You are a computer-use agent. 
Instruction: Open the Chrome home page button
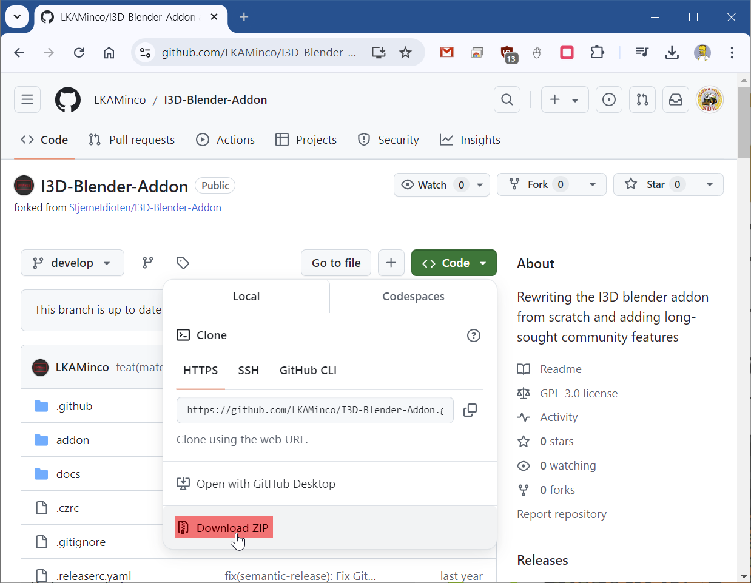click(x=109, y=53)
